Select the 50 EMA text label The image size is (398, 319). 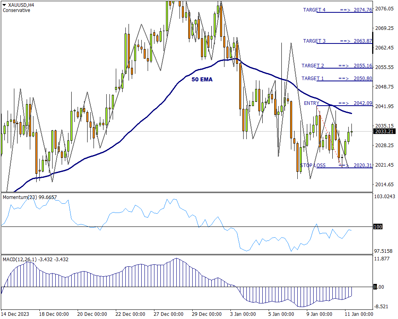(x=202, y=79)
